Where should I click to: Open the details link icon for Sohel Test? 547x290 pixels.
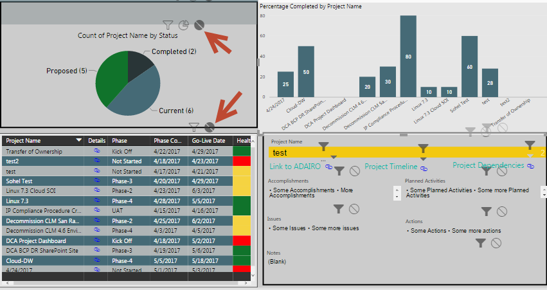pyautogui.click(x=96, y=181)
